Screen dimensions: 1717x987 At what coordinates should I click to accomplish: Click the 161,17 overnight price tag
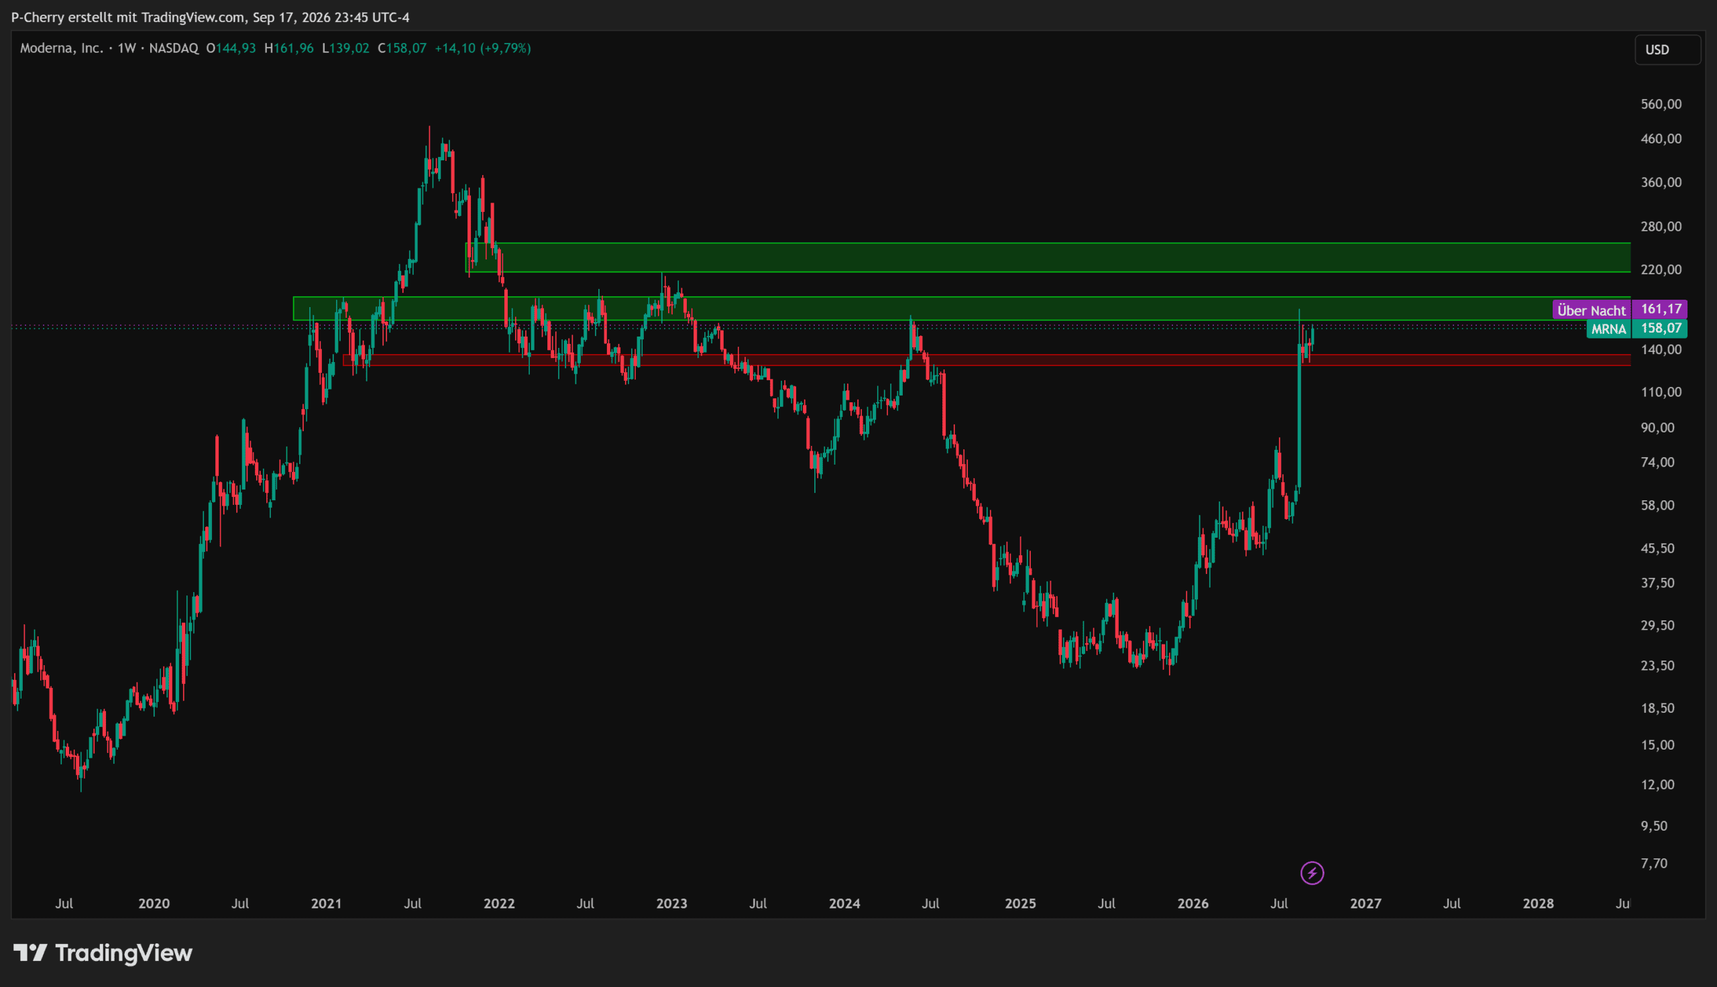point(1659,309)
